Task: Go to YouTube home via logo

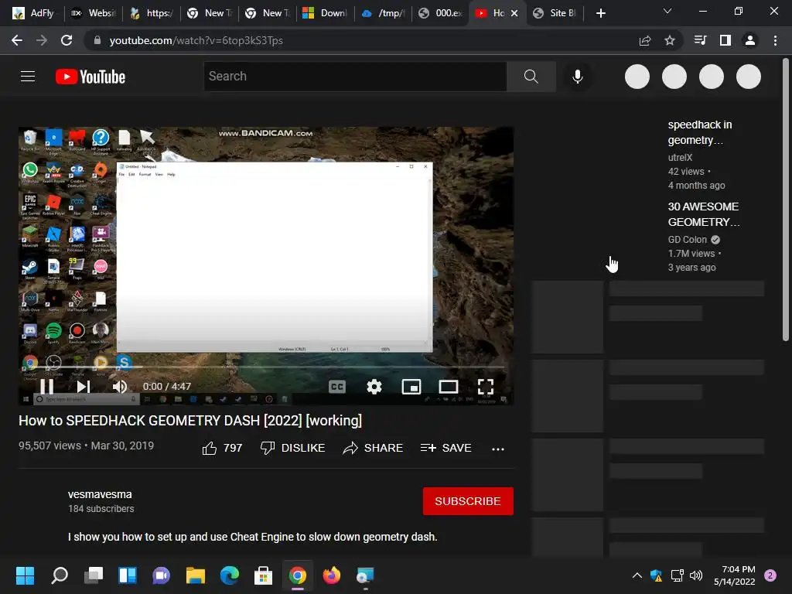Action: [90, 77]
